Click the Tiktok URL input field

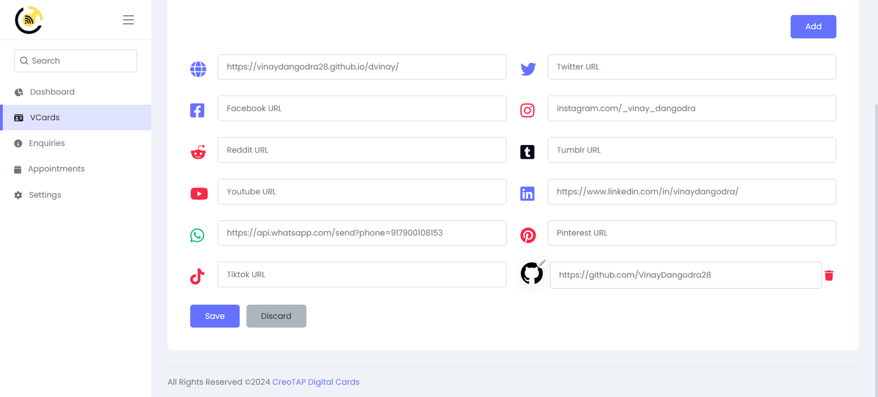(x=362, y=275)
